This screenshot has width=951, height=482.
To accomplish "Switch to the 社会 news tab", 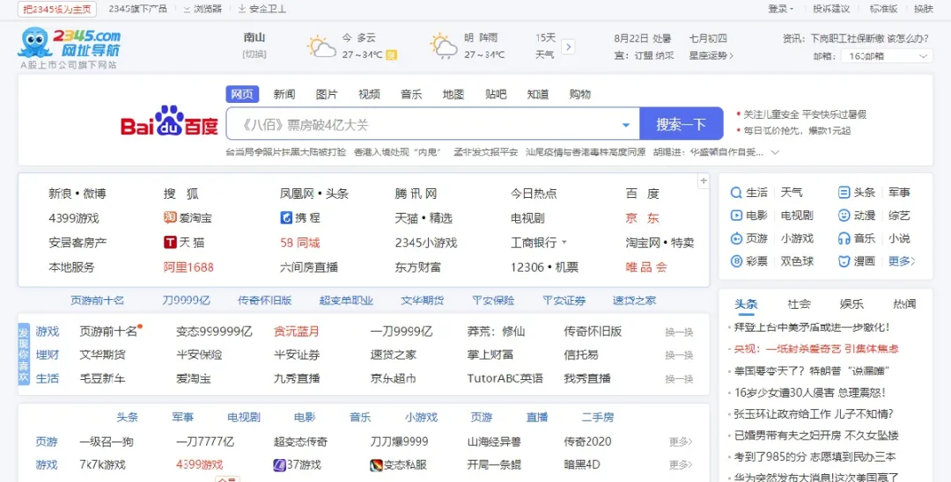I will 799,304.
